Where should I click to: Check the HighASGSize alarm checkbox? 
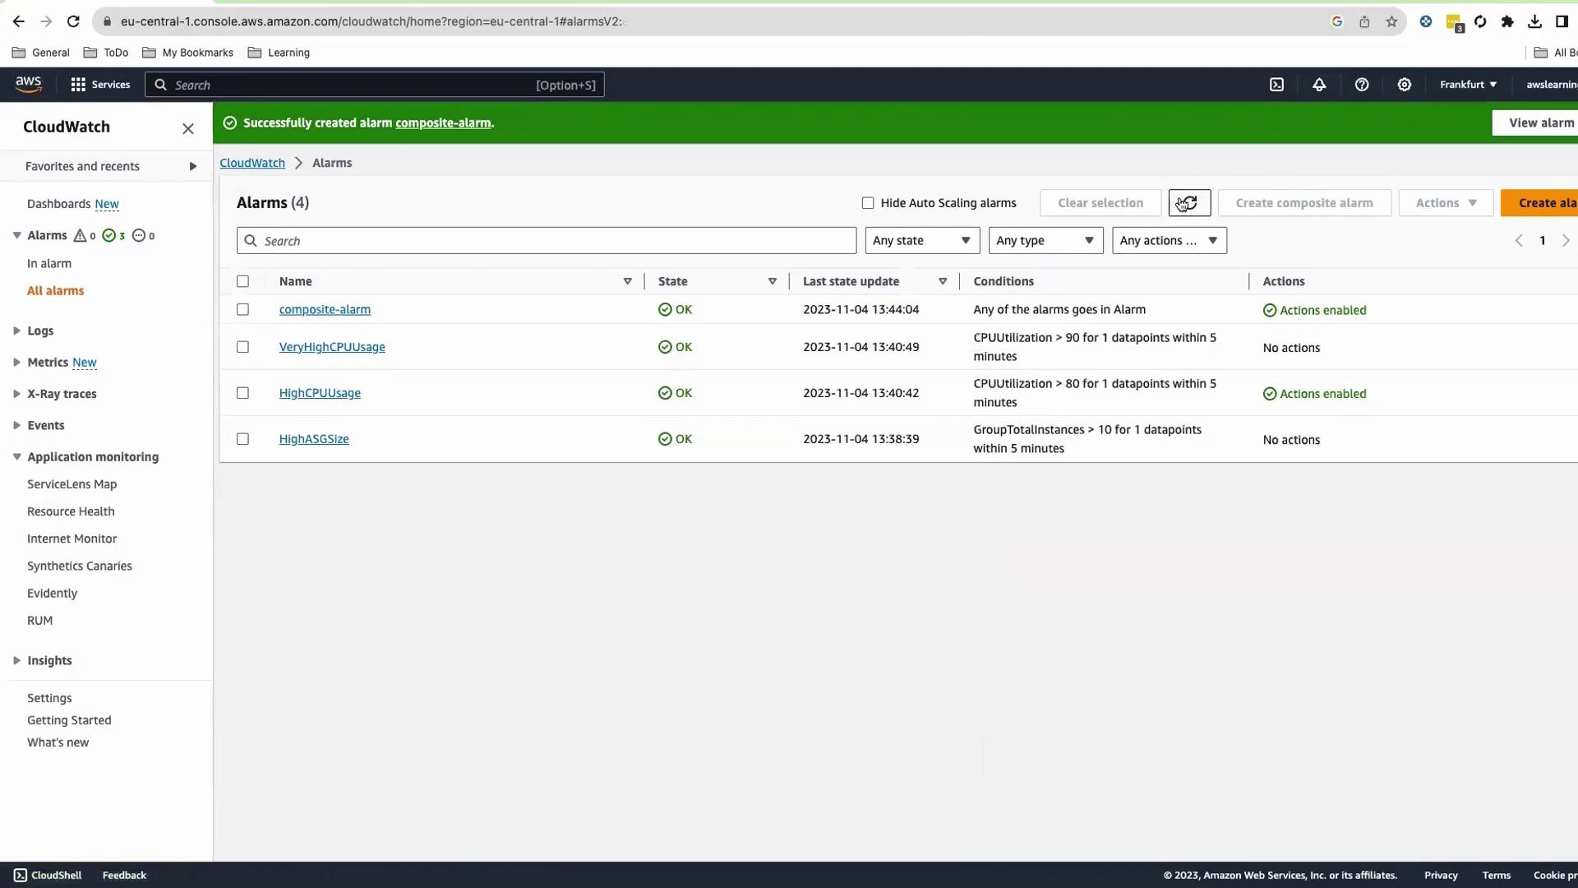tap(242, 439)
